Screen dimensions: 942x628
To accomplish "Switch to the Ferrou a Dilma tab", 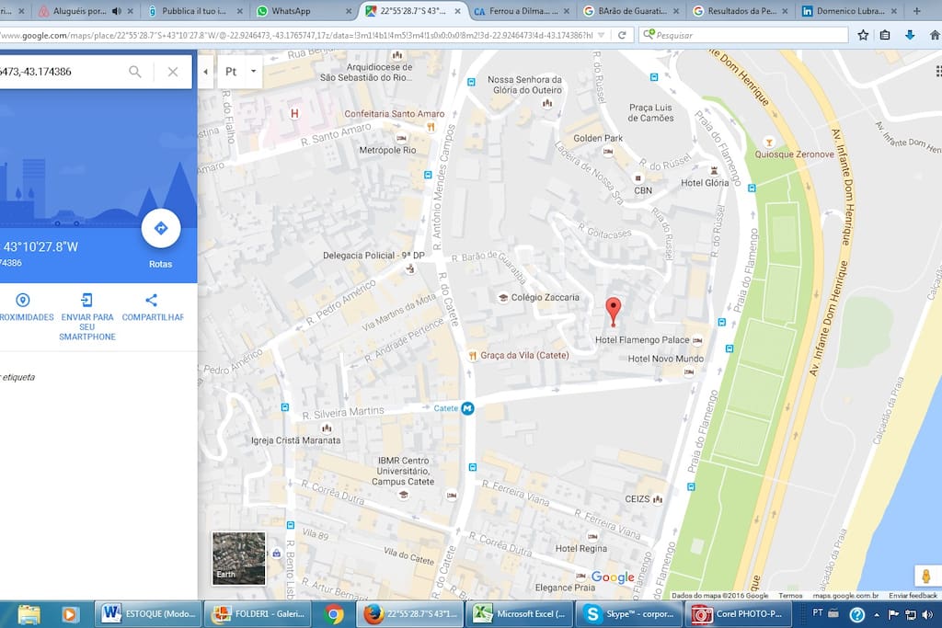I will click(x=522, y=11).
